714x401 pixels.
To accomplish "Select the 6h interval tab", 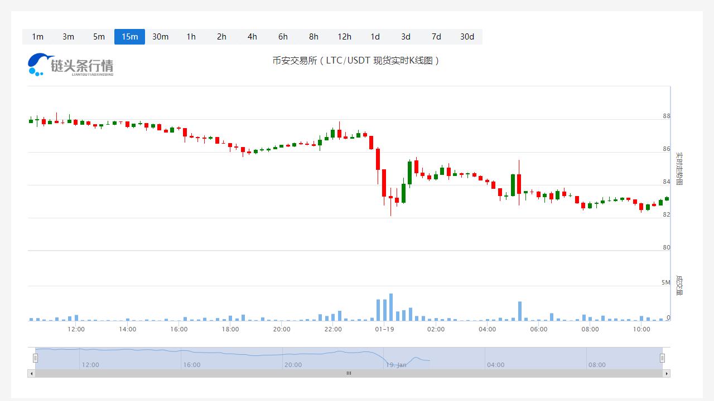I will click(283, 37).
